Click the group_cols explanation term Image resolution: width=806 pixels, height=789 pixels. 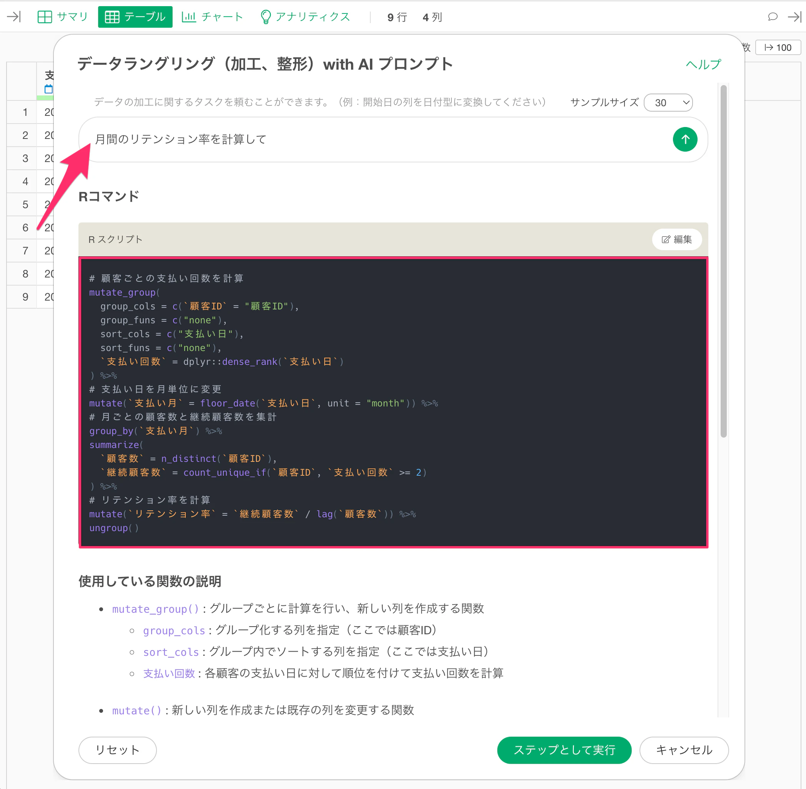click(x=174, y=630)
